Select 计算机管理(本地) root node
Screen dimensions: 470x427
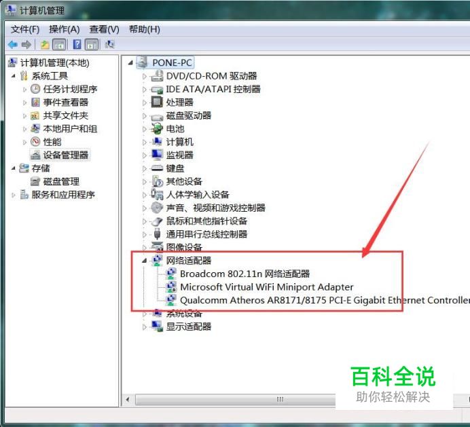pos(54,62)
